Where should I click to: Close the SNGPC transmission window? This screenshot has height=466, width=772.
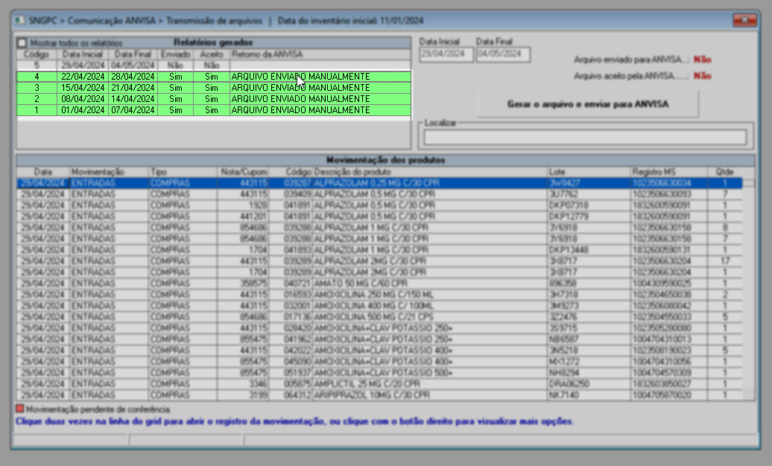(744, 20)
